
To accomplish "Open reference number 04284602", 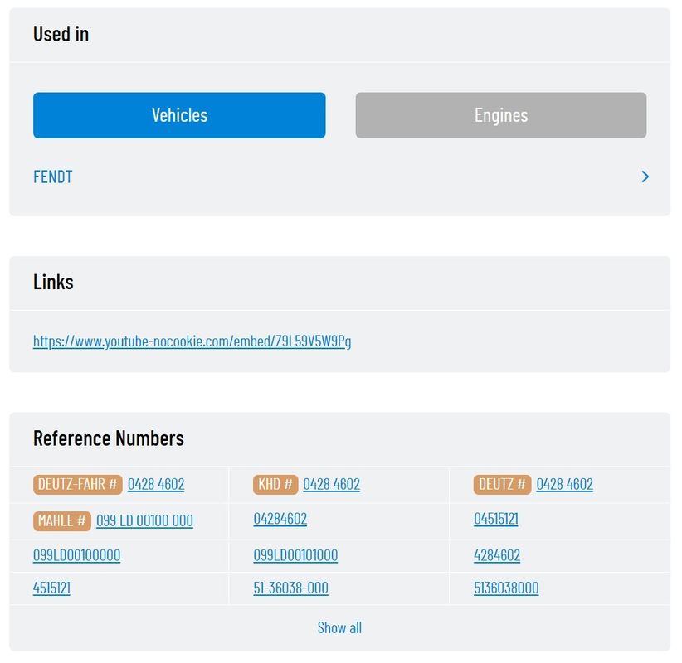I will pyautogui.click(x=280, y=519).
